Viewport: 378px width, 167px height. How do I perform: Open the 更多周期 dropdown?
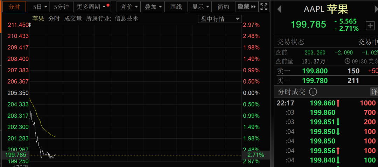[92, 7]
